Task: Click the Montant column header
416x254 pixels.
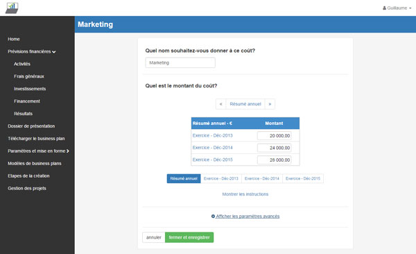Action: pyautogui.click(x=274, y=124)
